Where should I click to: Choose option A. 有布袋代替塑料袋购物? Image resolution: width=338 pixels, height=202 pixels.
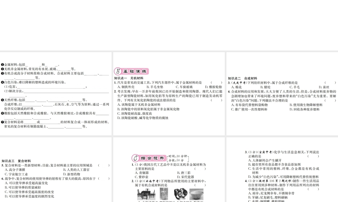point(249,105)
